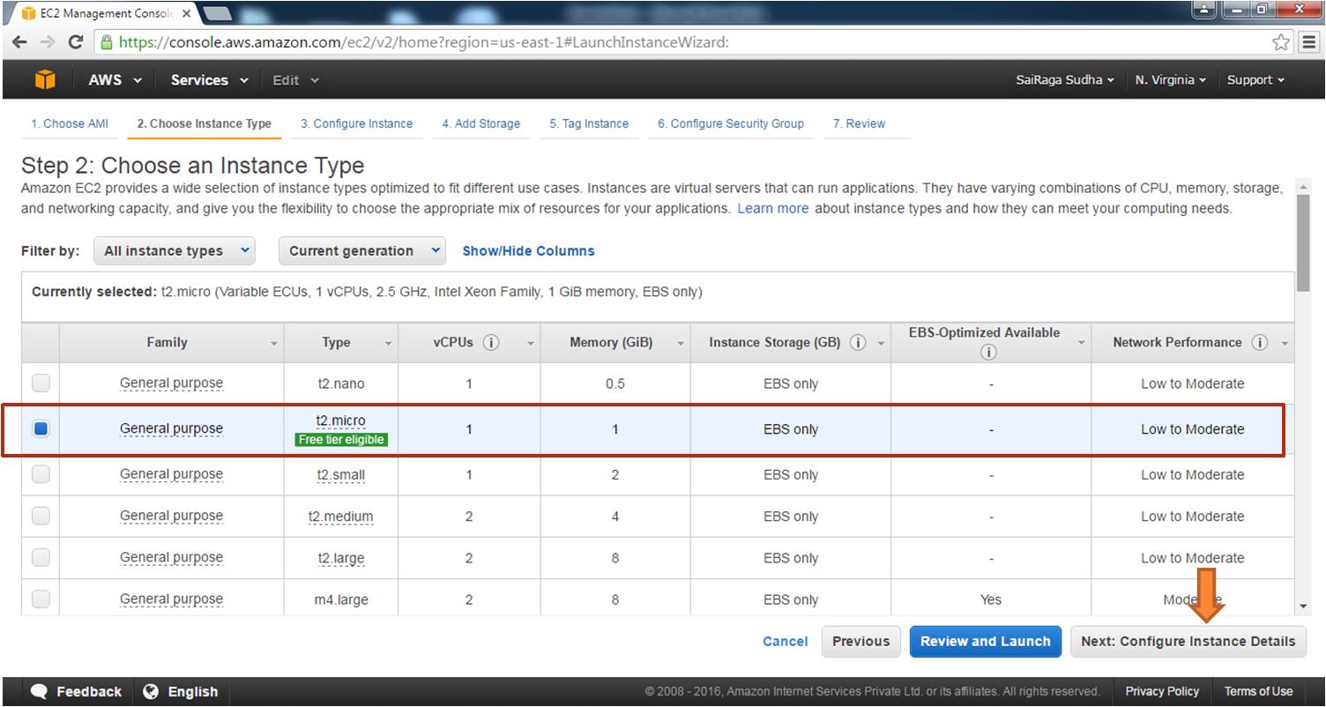1326x707 pixels.
Task: Open the Type column sort arrow
Action: (x=388, y=344)
